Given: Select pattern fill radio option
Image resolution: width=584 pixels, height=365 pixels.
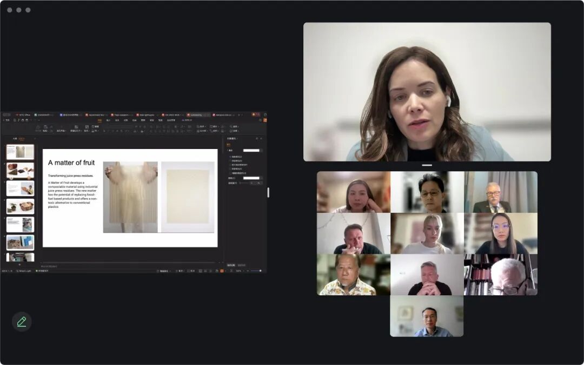Looking at the screenshot, I should tap(230, 169).
